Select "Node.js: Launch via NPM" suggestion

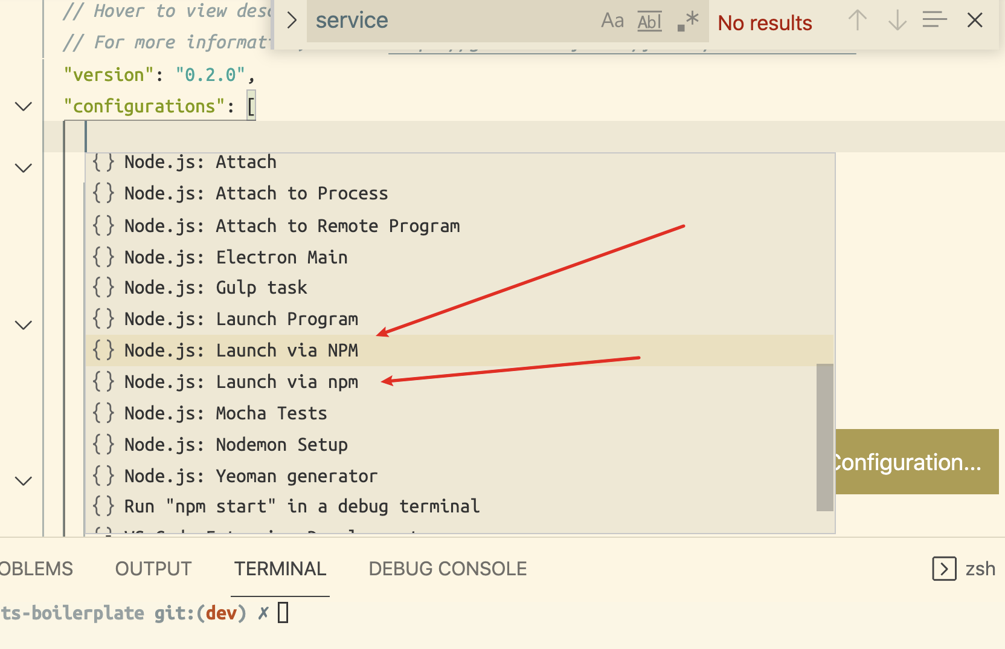point(242,350)
